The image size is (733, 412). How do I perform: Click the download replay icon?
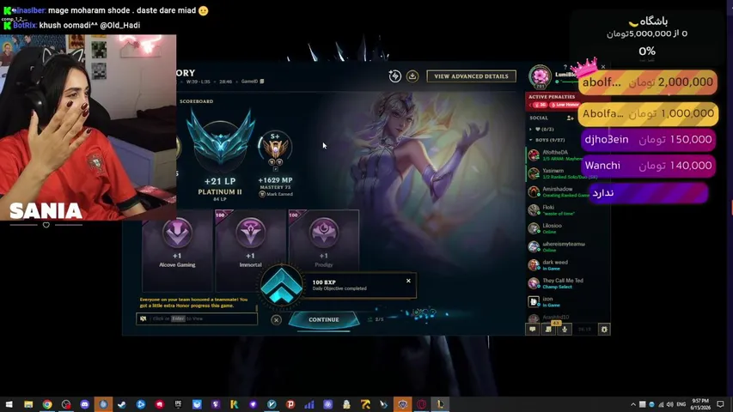[x=412, y=76]
